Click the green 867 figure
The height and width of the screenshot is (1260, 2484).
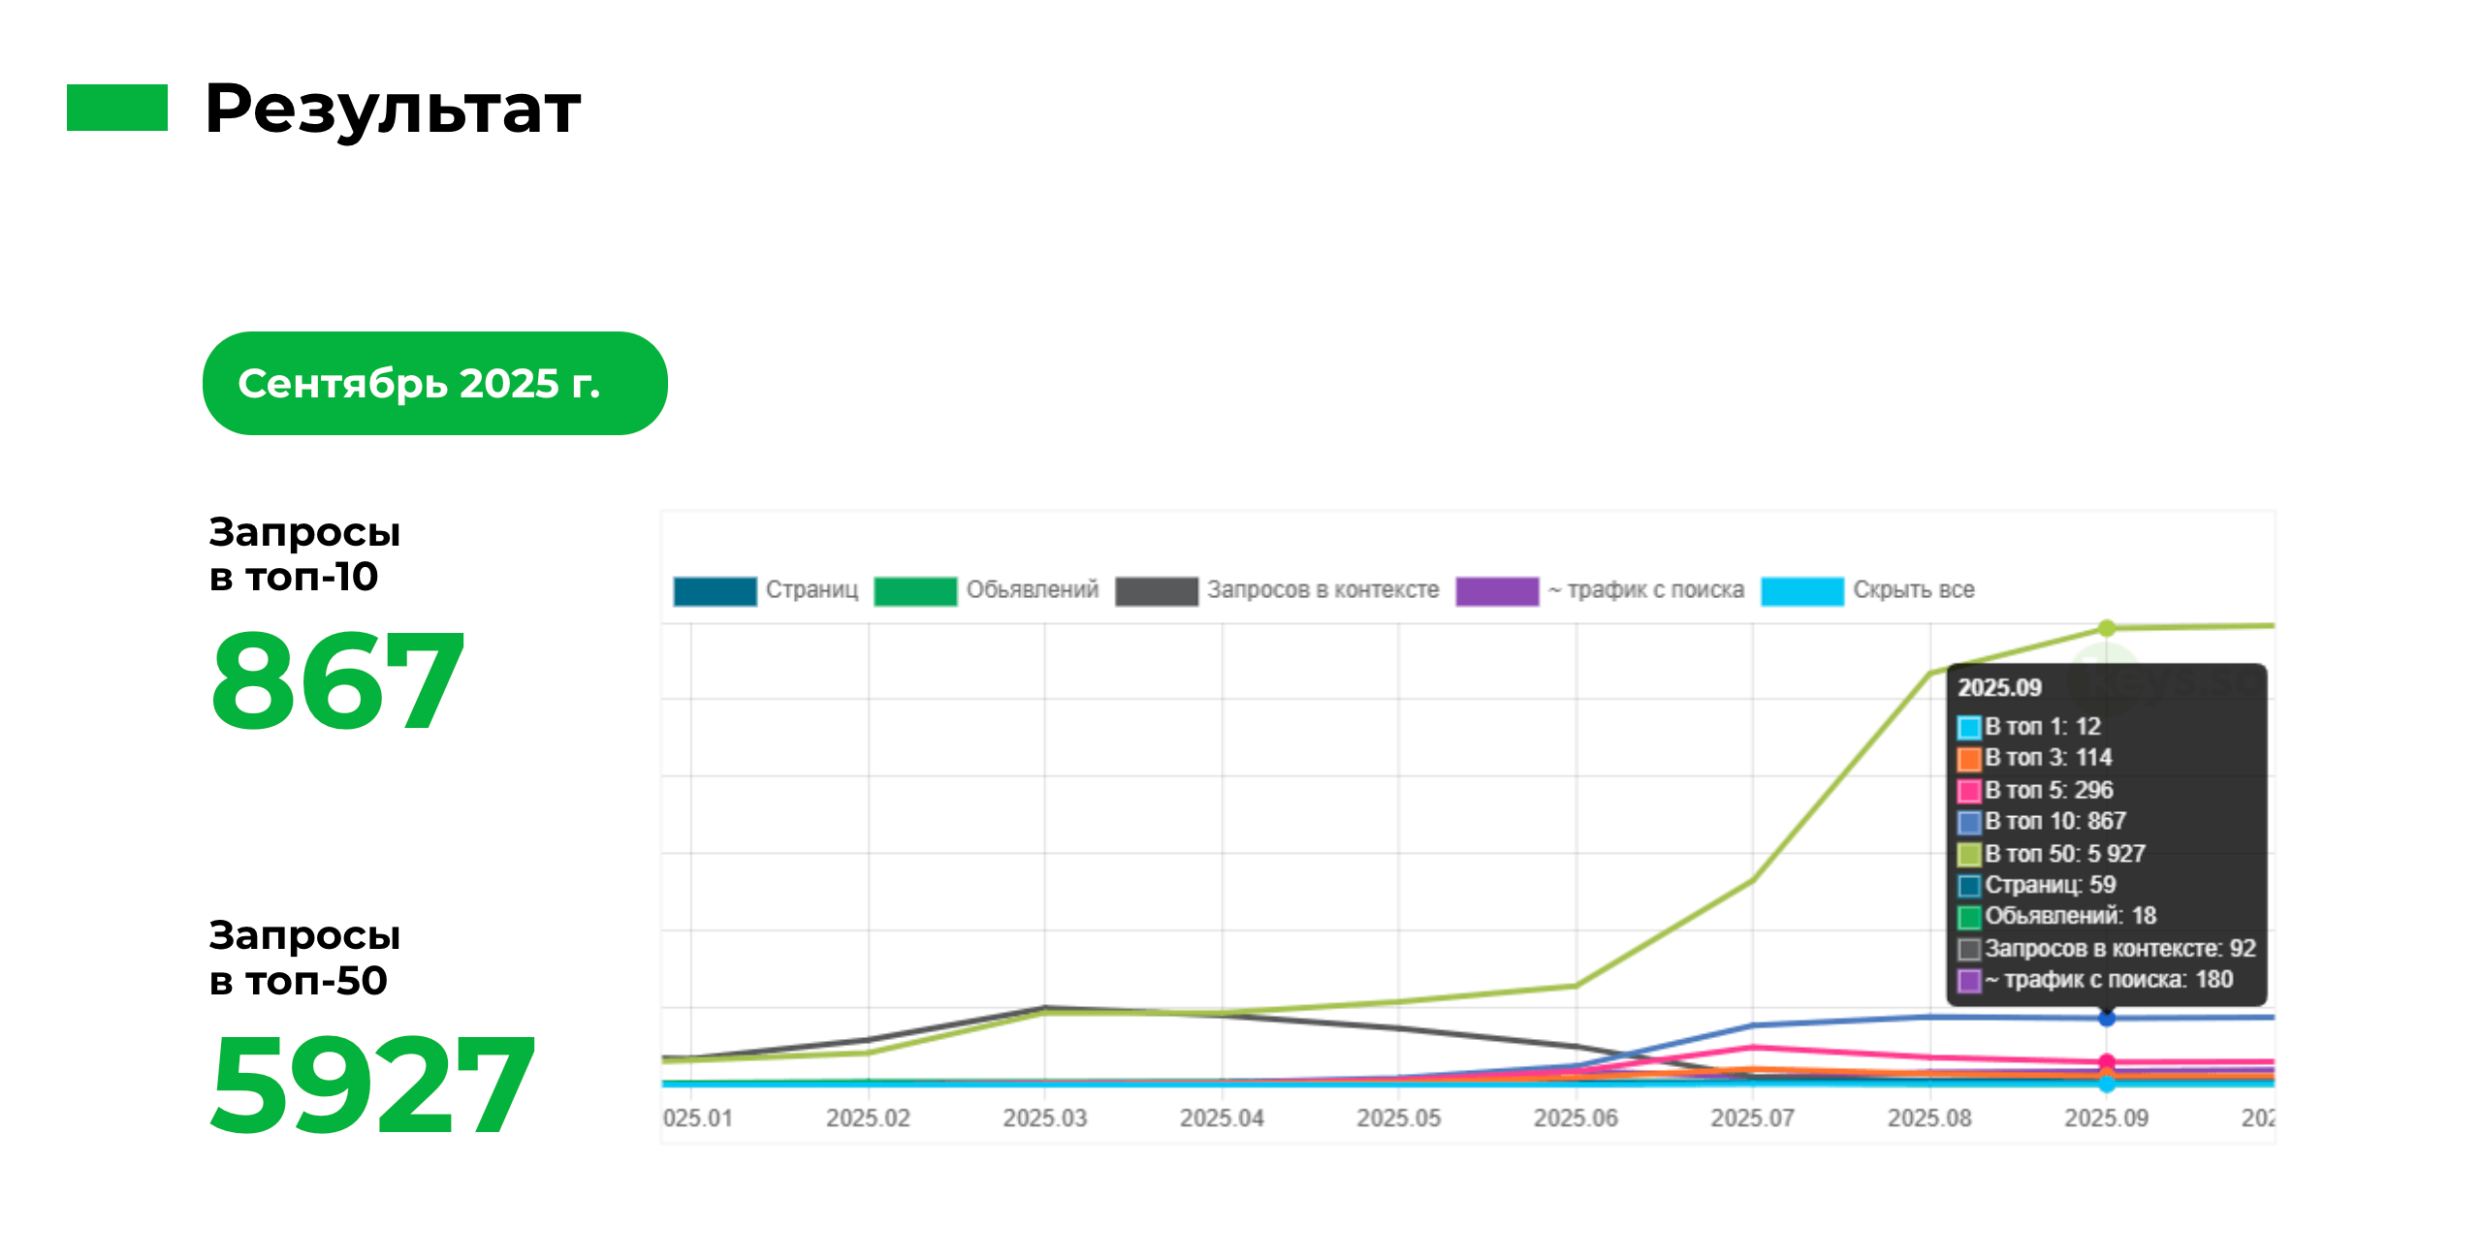(337, 679)
